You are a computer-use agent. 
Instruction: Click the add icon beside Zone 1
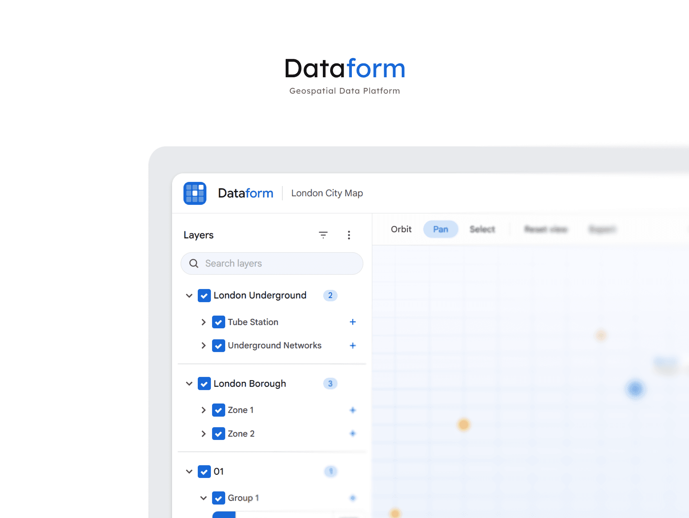coord(353,410)
